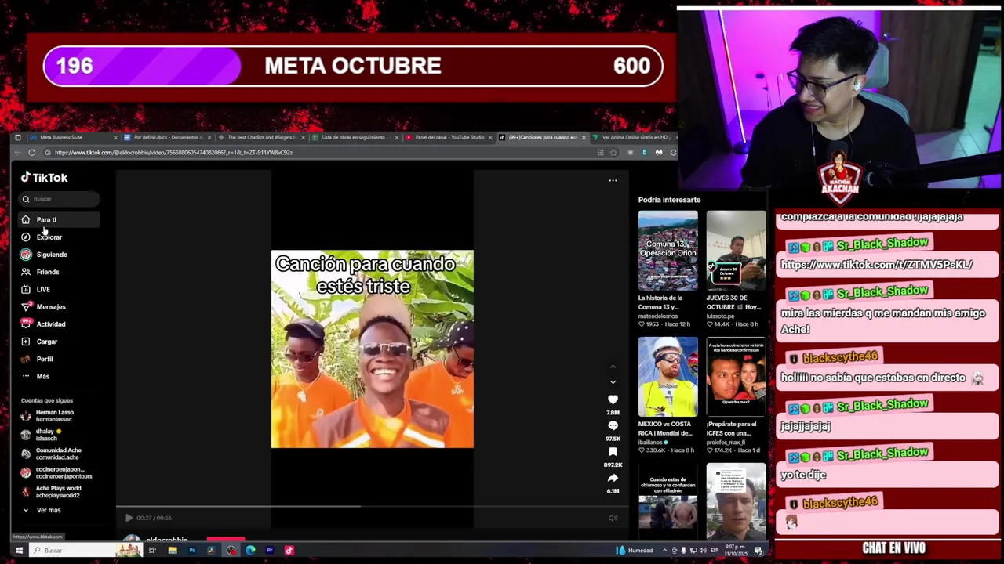Image resolution: width=1004 pixels, height=564 pixels.
Task: Open the video comments icon
Action: click(x=613, y=426)
